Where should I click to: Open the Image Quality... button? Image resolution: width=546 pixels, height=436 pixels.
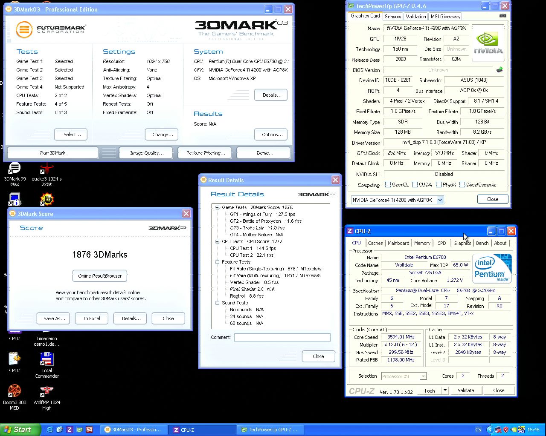(147, 153)
